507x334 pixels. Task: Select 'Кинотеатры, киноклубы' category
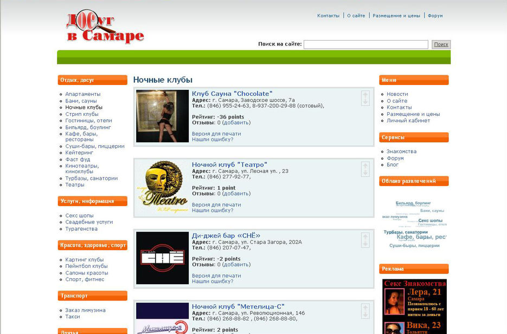82,168
